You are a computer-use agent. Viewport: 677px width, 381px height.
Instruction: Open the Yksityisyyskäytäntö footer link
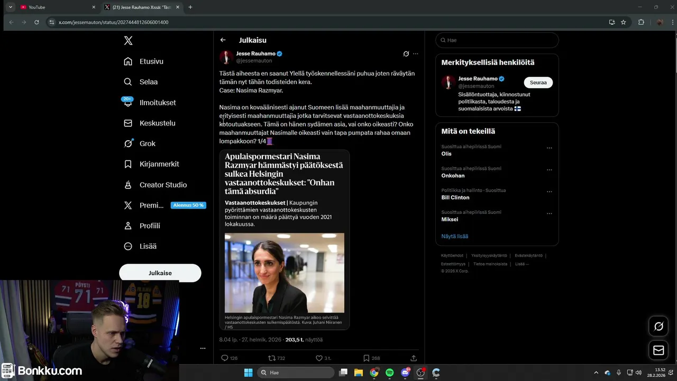[489, 256]
